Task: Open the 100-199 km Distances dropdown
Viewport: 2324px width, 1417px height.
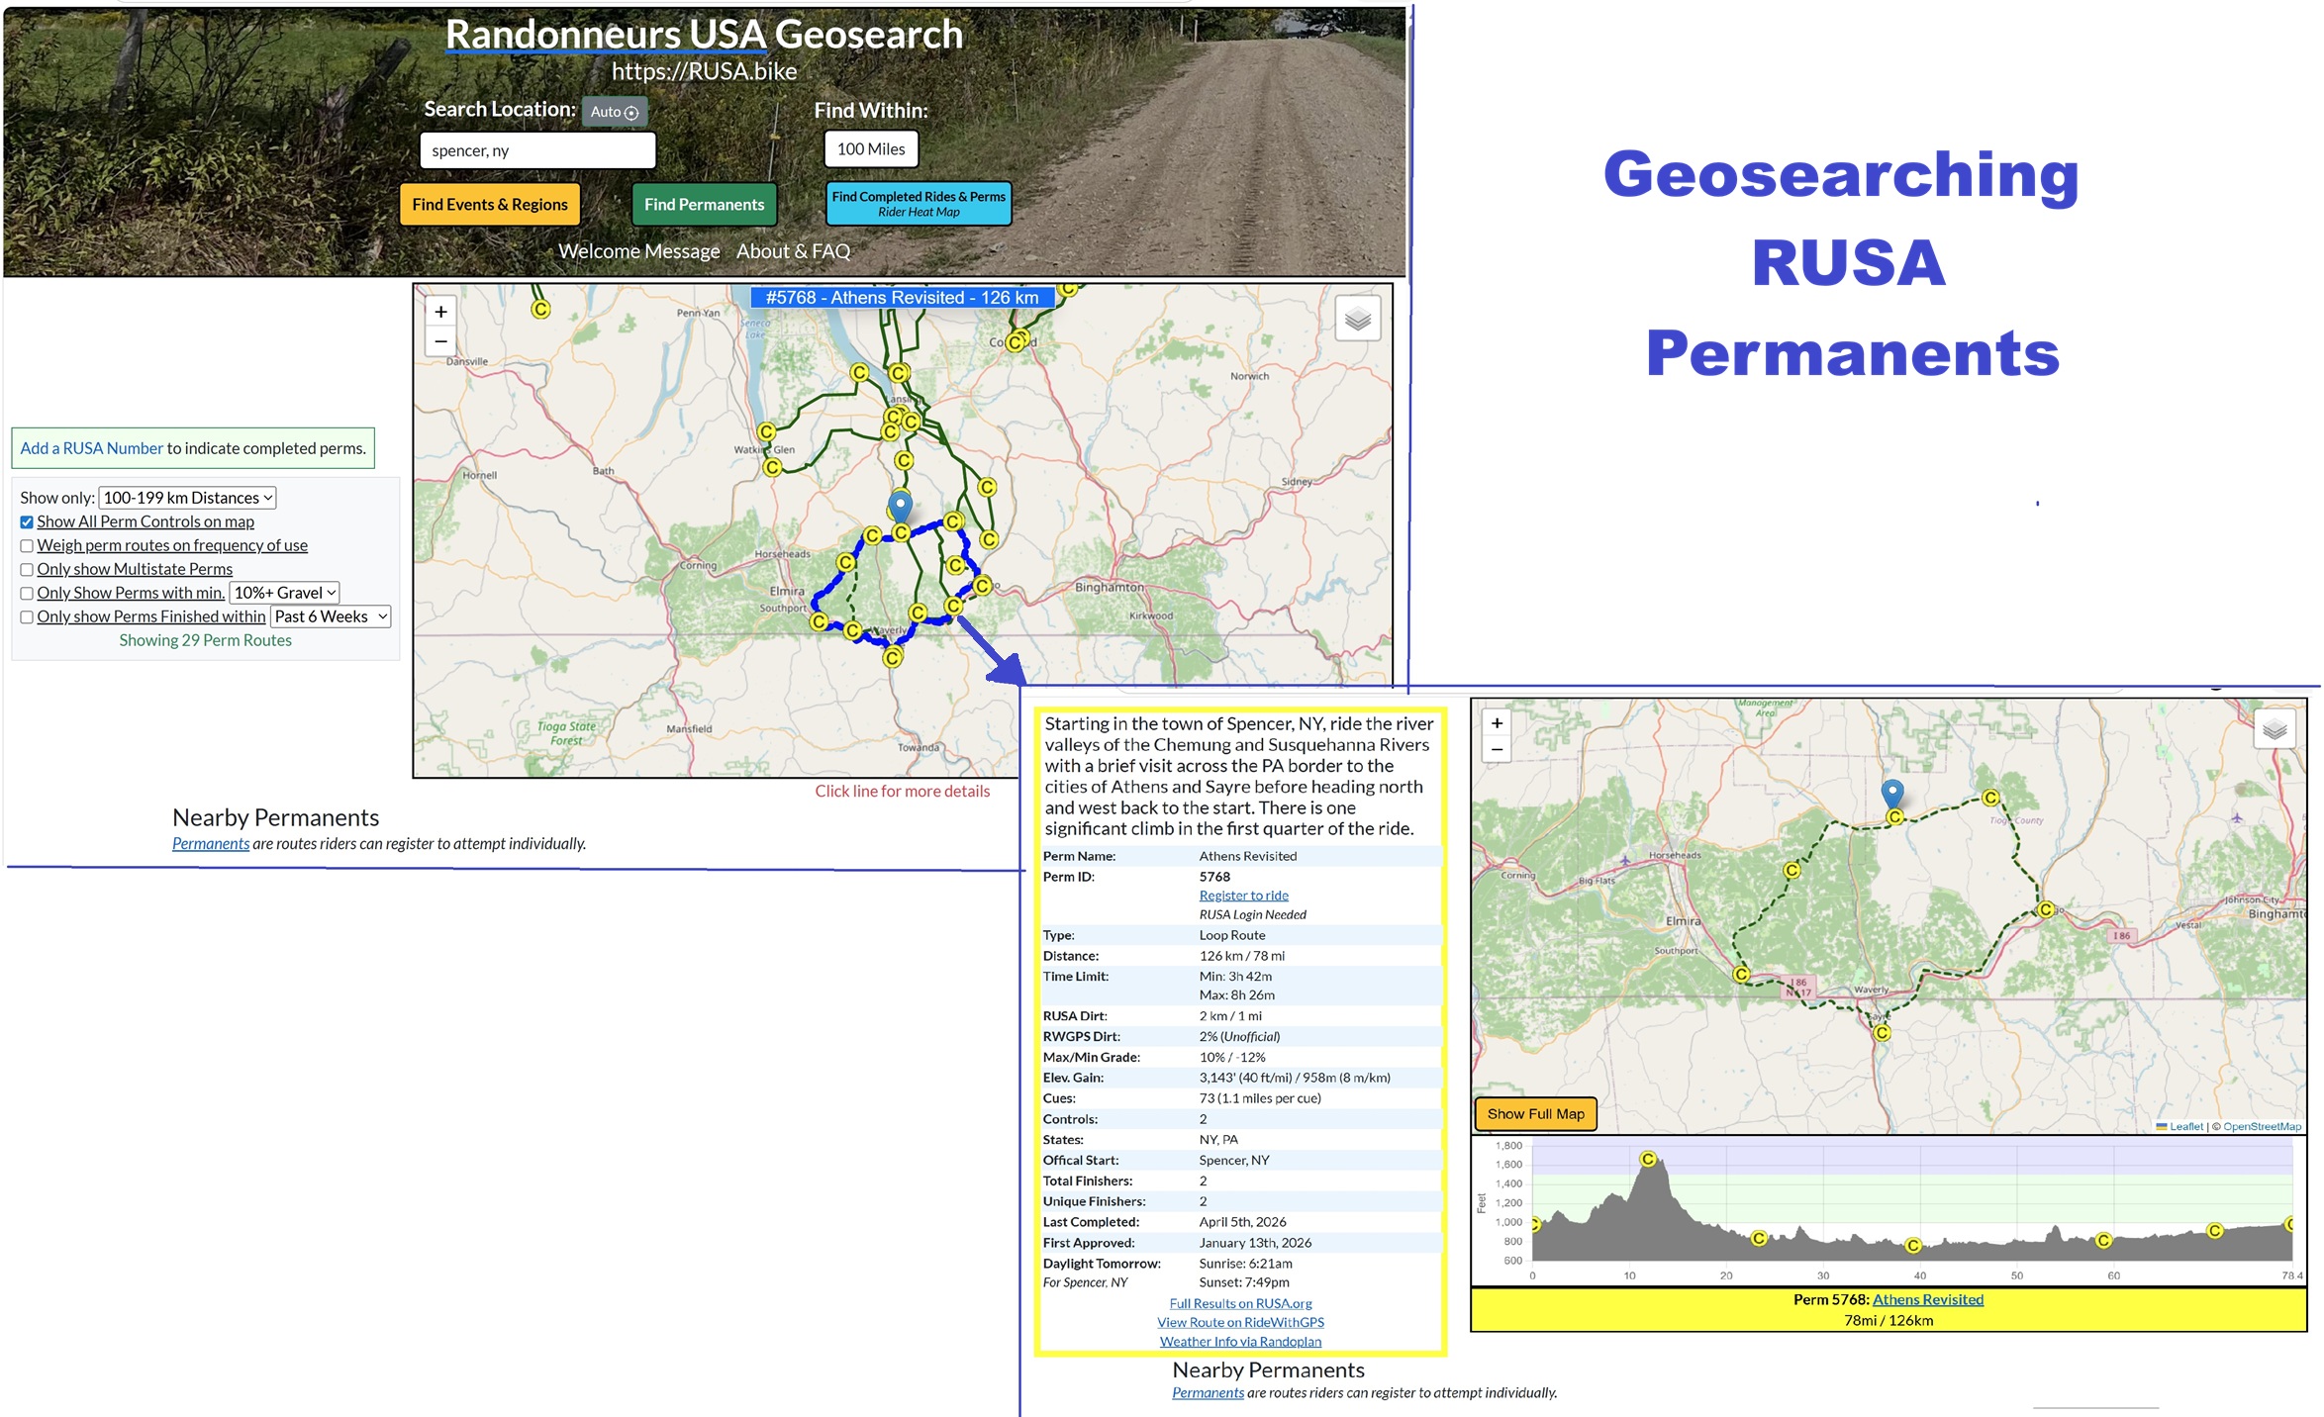Action: coord(187,498)
